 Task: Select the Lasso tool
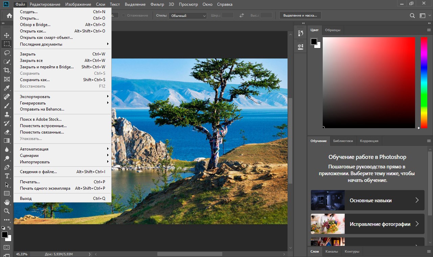point(6,53)
